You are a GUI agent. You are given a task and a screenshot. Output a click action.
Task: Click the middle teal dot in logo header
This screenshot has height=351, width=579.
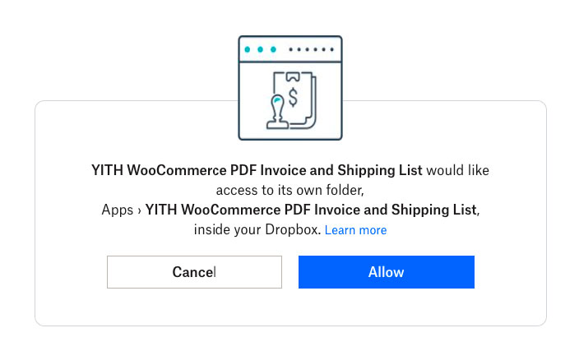point(261,49)
